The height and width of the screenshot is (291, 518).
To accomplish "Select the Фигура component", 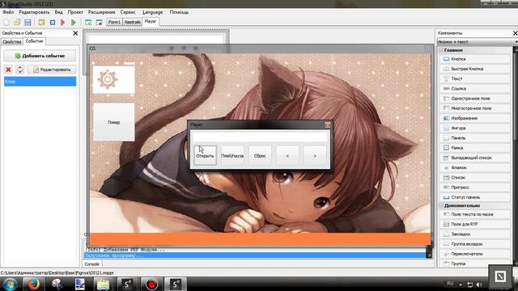I will pos(475,128).
